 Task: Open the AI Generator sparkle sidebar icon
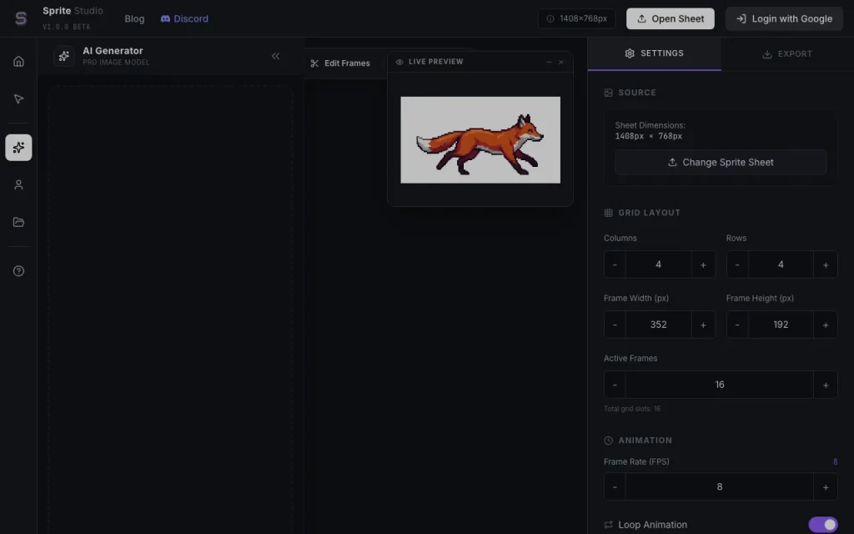[x=18, y=147]
